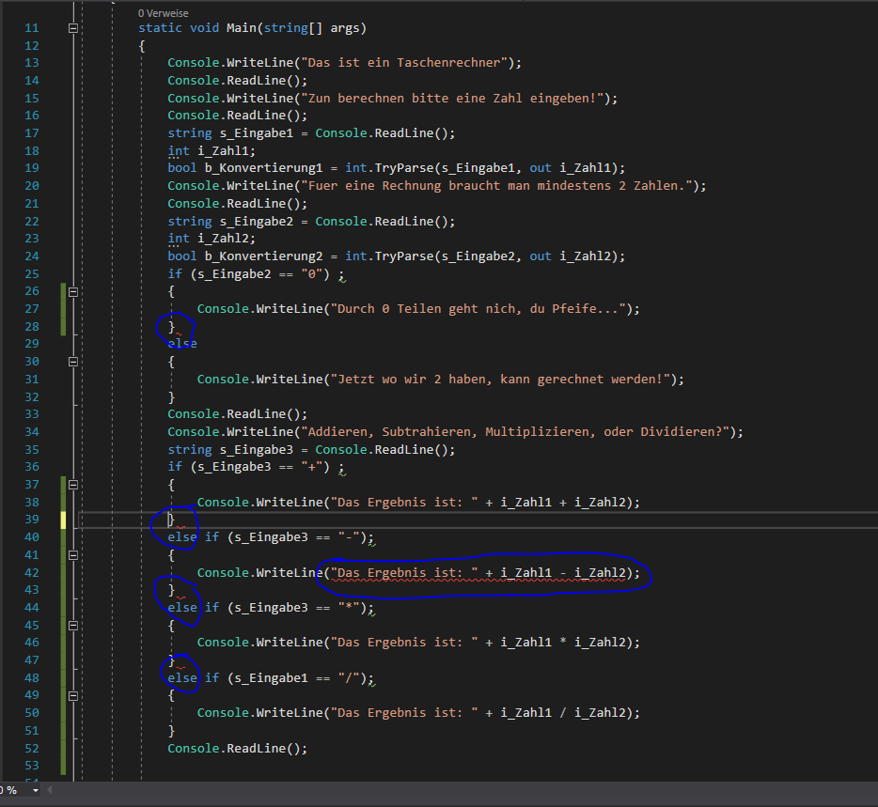878x807 pixels.
Task: Collapse the else block at line 30
Action: (73, 362)
